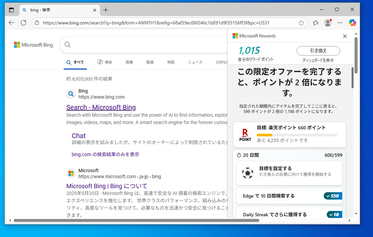The image size is (373, 237).
Task: Click the Rakuten R POINT icon
Action: pyautogui.click(x=245, y=135)
